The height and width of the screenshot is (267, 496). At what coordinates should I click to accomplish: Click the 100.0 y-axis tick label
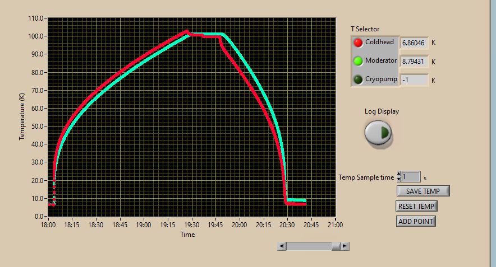[35, 36]
